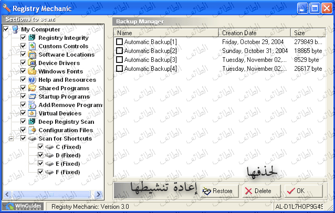
Task: Click the Startup Programs icon
Action: coord(32,97)
